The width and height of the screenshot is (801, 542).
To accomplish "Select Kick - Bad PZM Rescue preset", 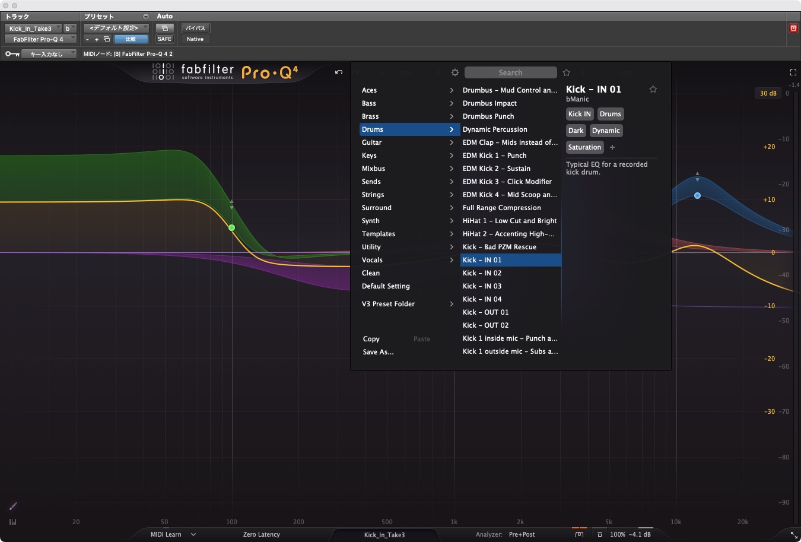I will [x=511, y=247].
